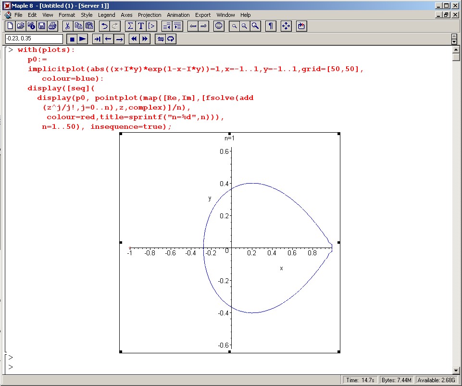This screenshot has width=462, height=386.
Task: Set the largest zoom magnifier
Action: pos(255,26)
